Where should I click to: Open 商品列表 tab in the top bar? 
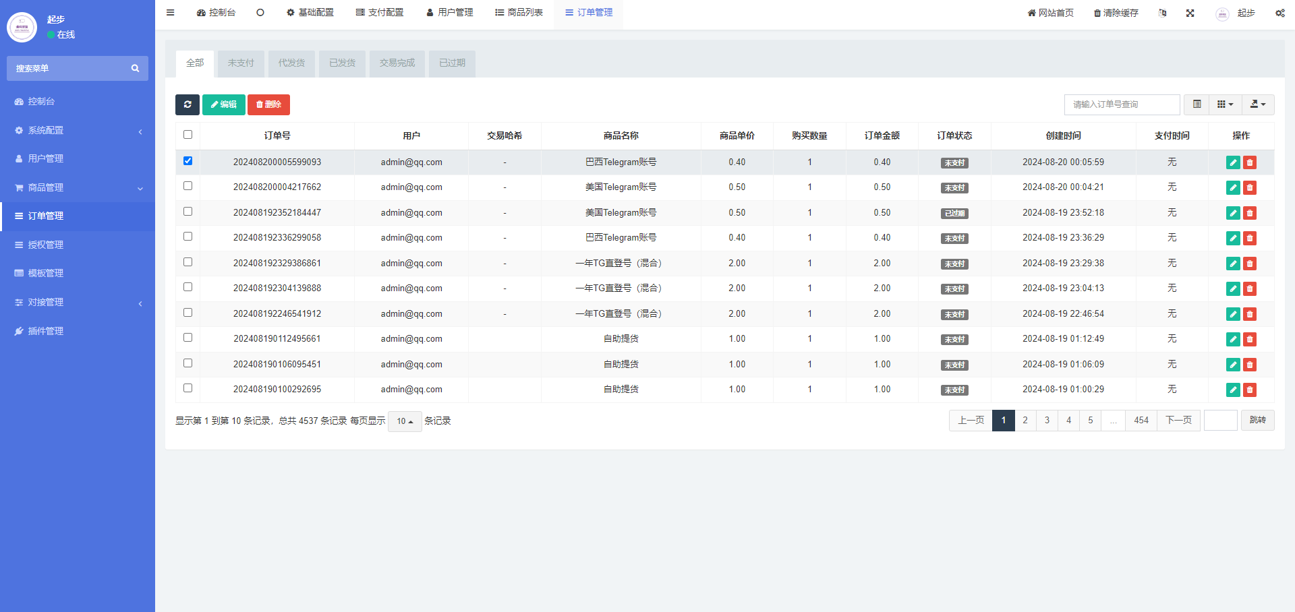click(519, 13)
